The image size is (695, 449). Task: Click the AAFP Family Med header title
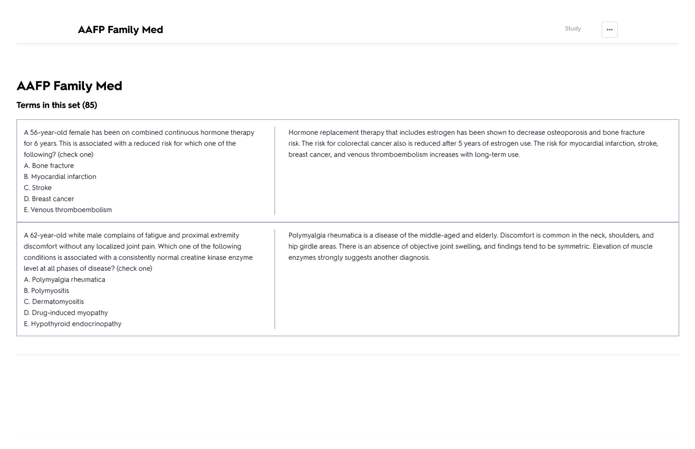(120, 30)
